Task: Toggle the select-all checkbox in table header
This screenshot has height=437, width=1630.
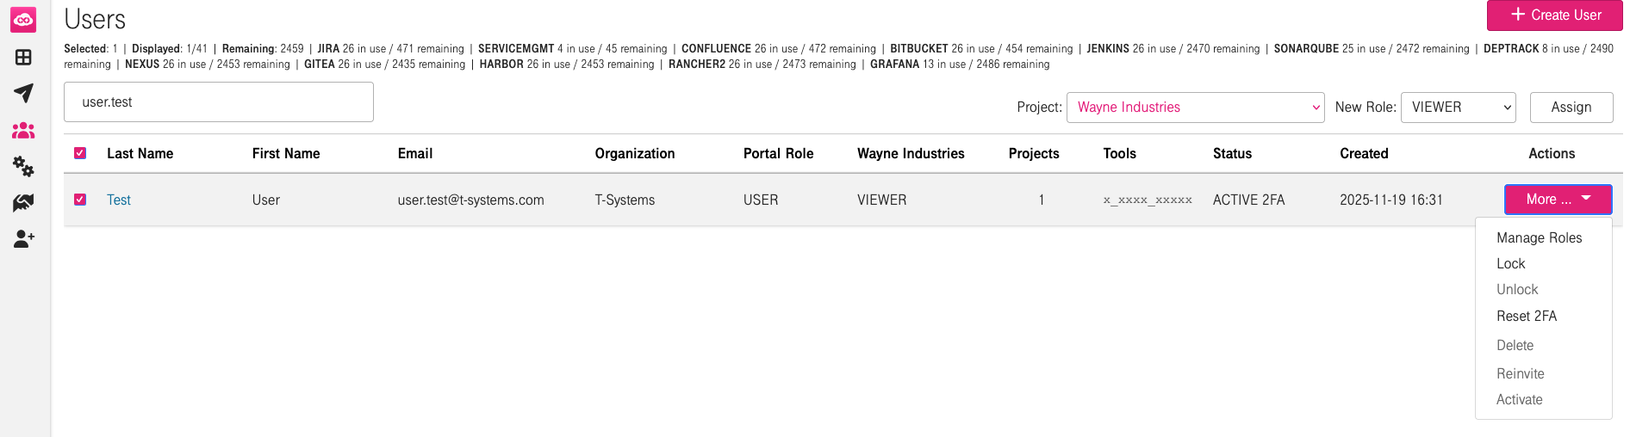Action: pos(80,153)
